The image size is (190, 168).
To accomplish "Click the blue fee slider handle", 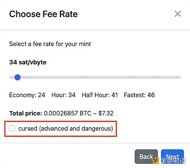I will (x=18, y=77).
